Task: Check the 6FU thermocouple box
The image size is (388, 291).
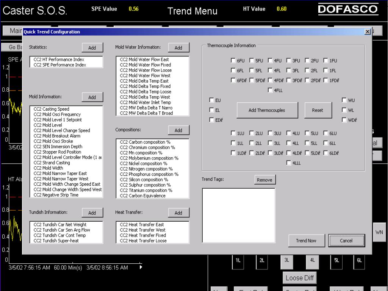Action: (x=233, y=60)
